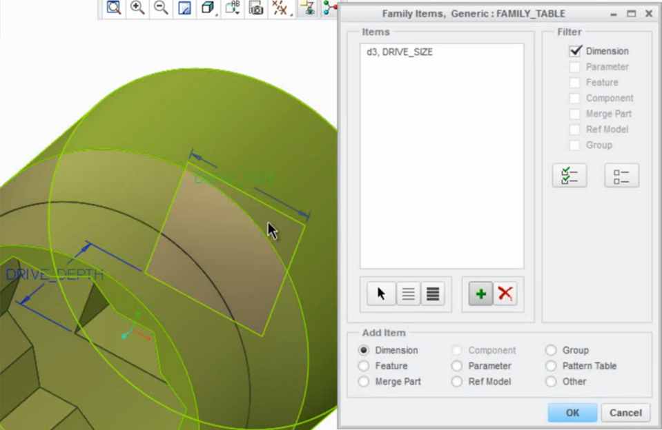
Task: Close the Family Items dialog
Action: click(x=649, y=14)
